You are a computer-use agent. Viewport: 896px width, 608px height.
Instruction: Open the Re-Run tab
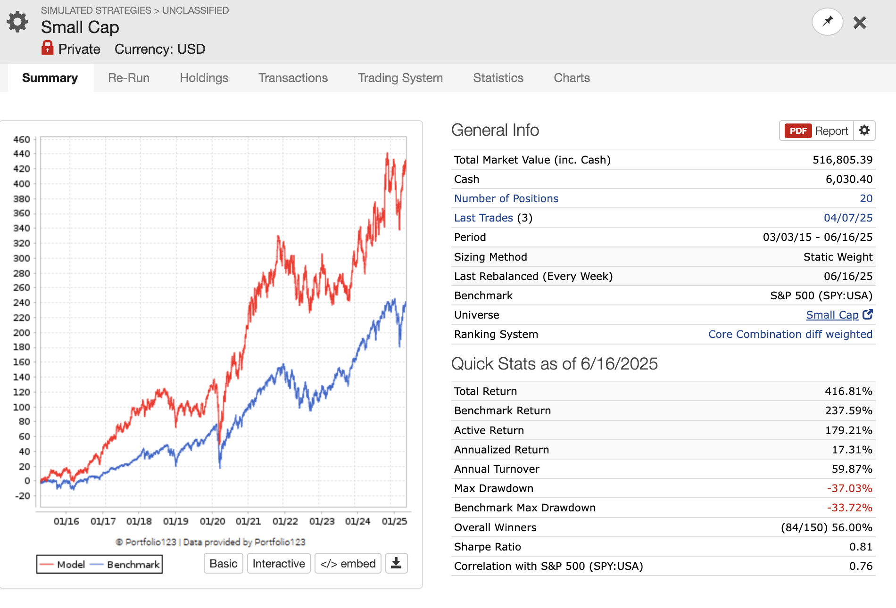pos(129,78)
